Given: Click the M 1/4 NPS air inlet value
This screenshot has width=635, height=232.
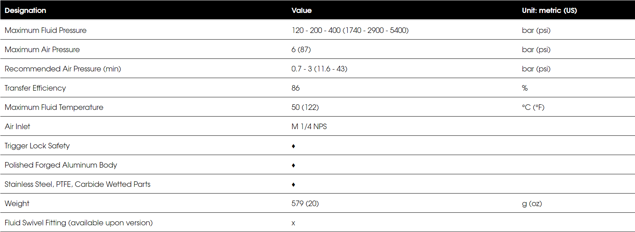Looking at the screenshot, I should 309,127.
